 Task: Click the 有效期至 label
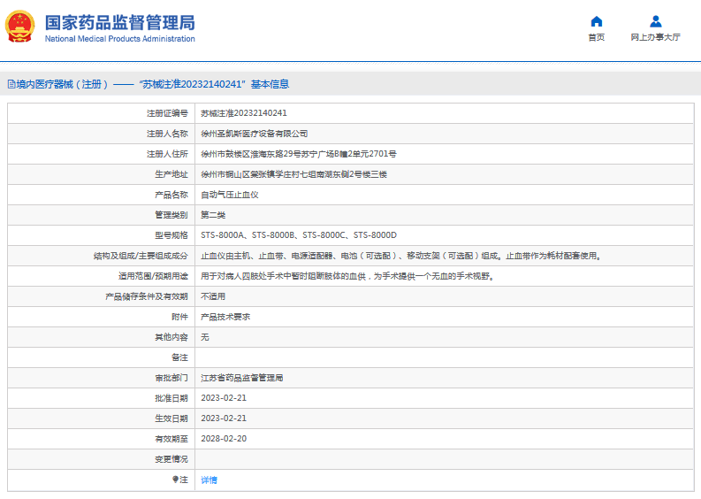click(171, 439)
